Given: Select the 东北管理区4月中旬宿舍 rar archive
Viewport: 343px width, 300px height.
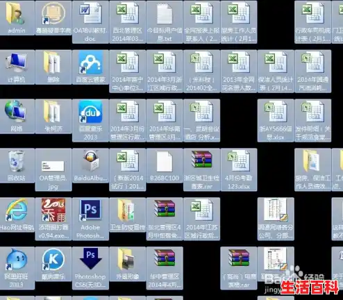Looking at the screenshot, I should pos(165,219).
